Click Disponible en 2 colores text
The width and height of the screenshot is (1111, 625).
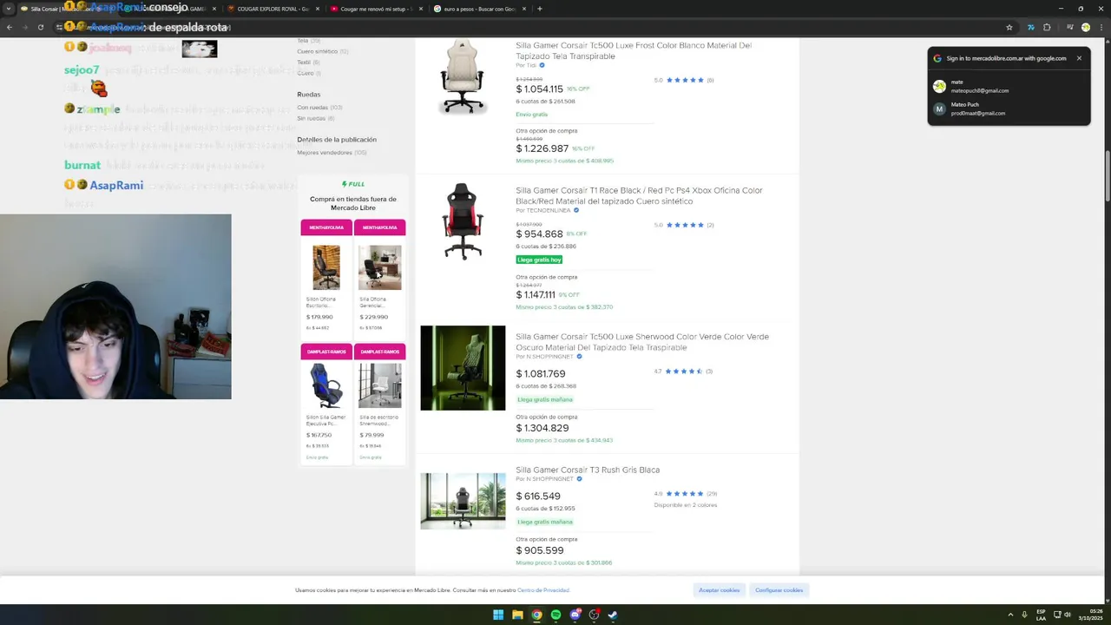click(x=686, y=505)
